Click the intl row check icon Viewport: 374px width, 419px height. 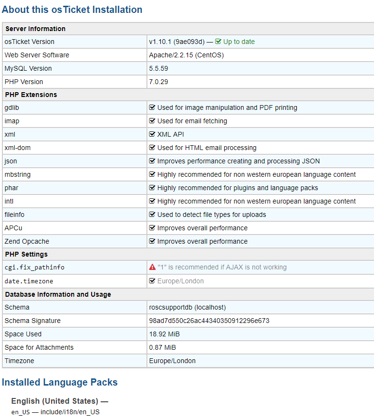coord(152,201)
